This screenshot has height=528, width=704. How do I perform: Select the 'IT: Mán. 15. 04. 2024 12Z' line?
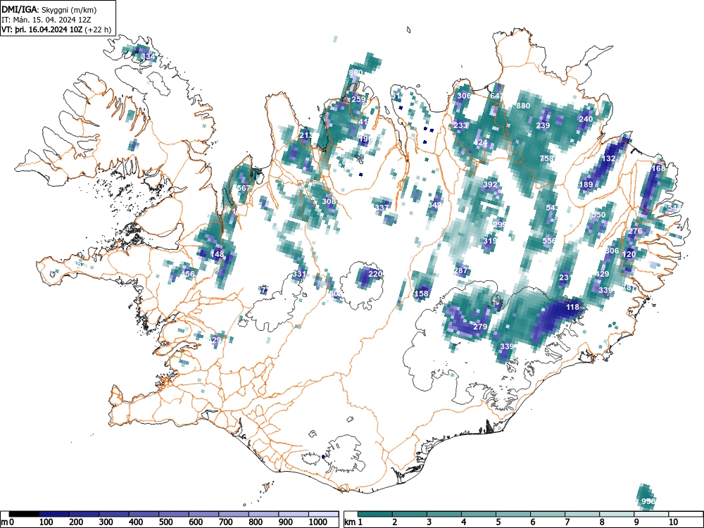coord(46,20)
